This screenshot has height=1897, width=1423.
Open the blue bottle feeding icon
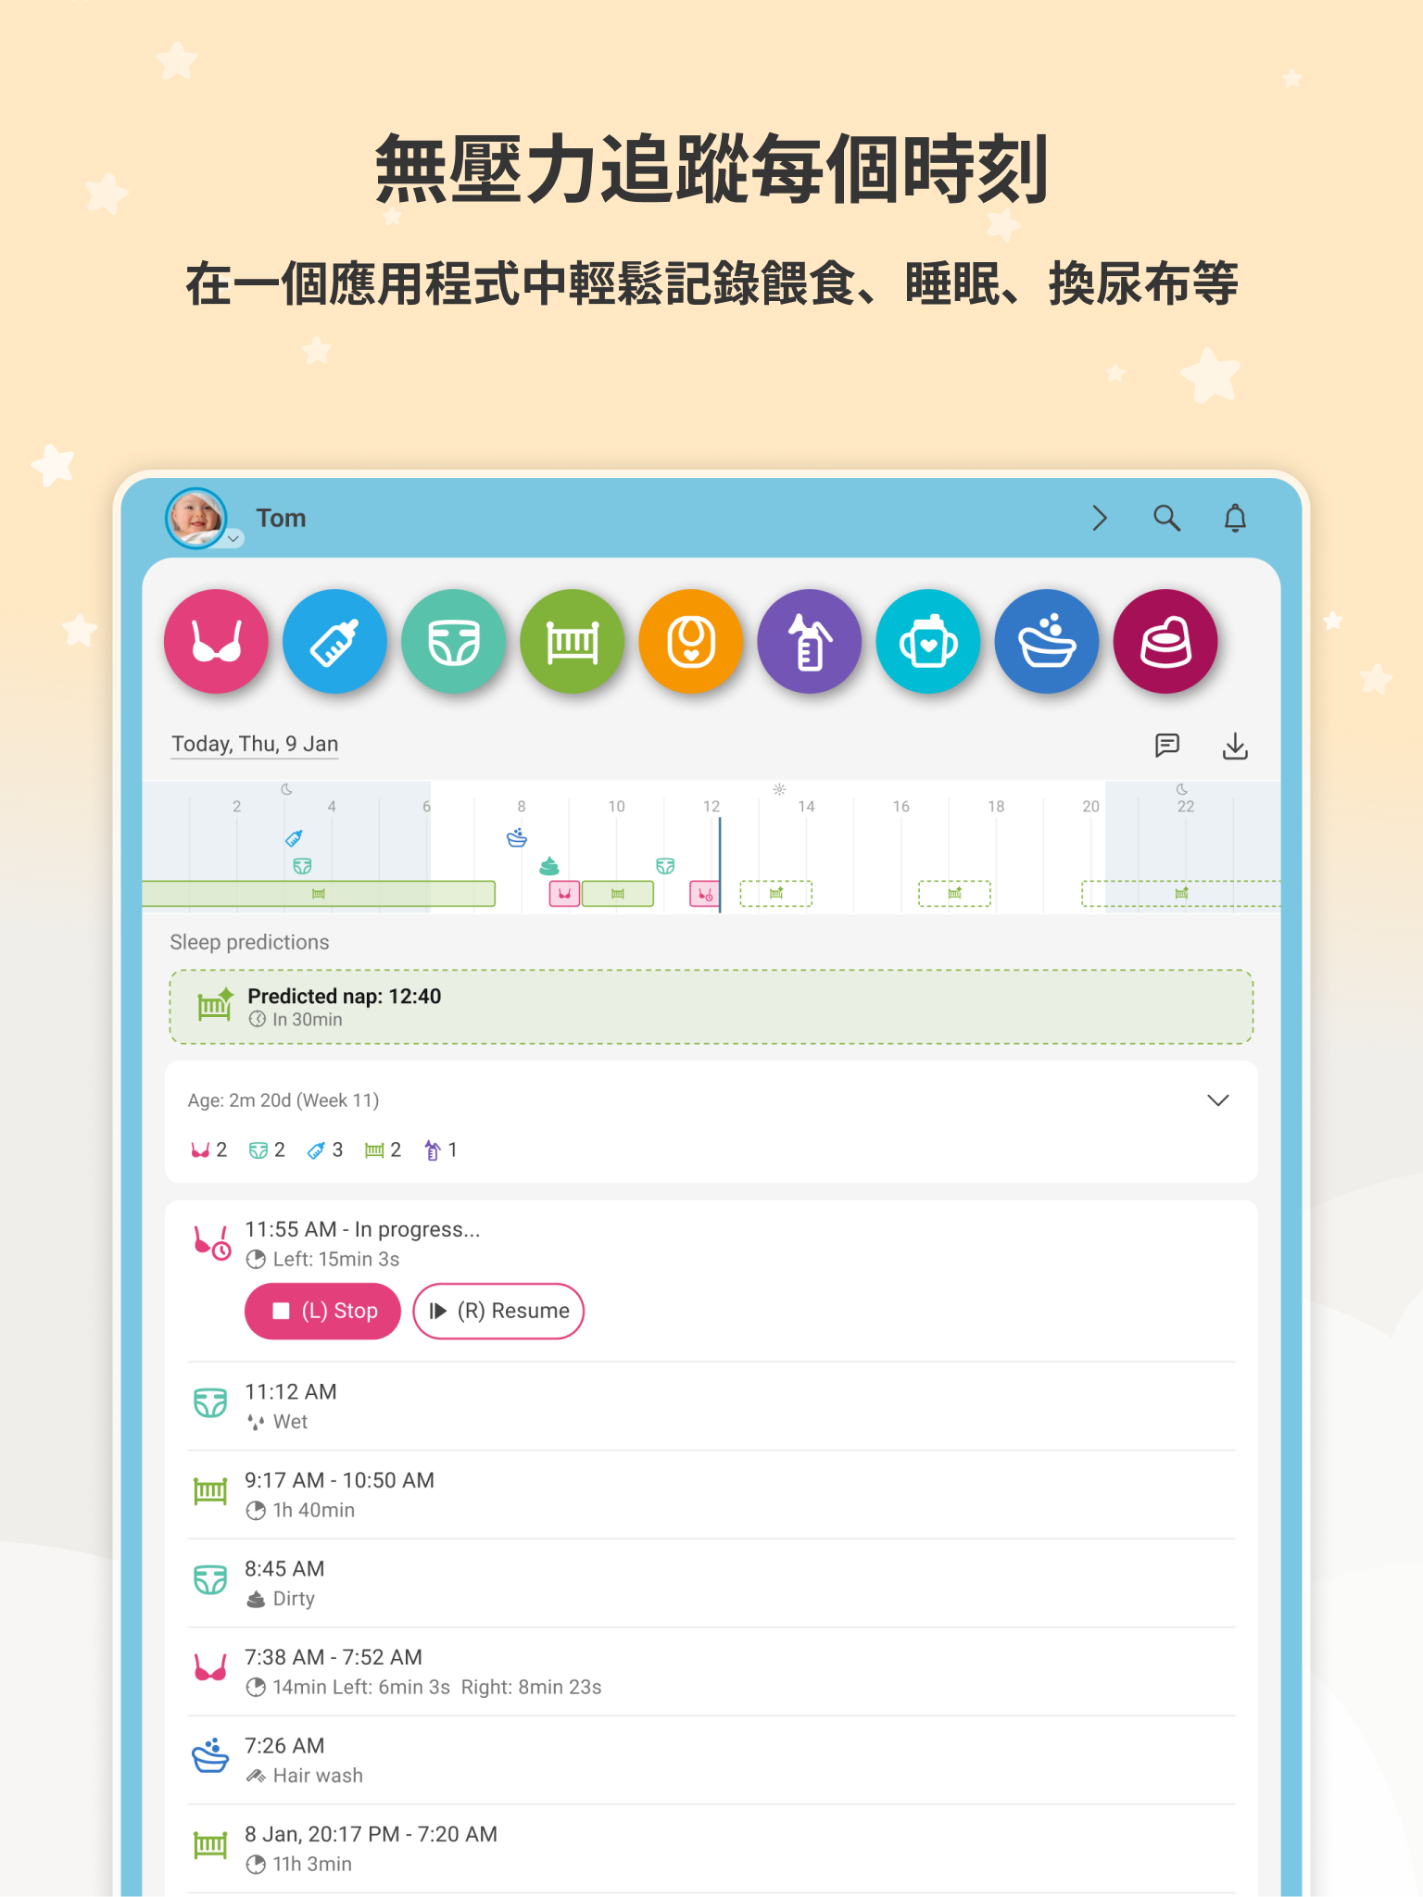tap(334, 641)
